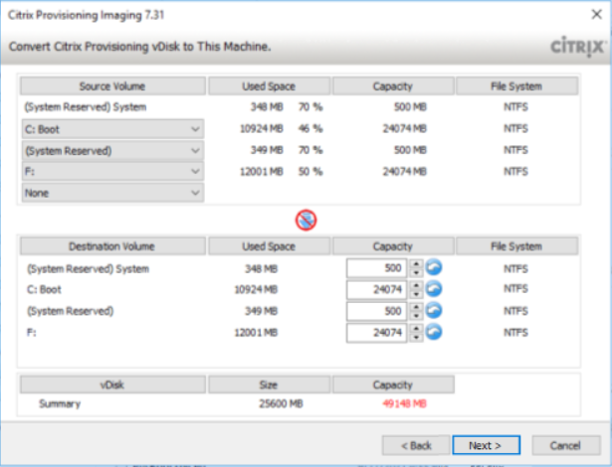Screen dimensions: 612x467
Task: Click the destination 348 MB used space value
Action: (261, 268)
